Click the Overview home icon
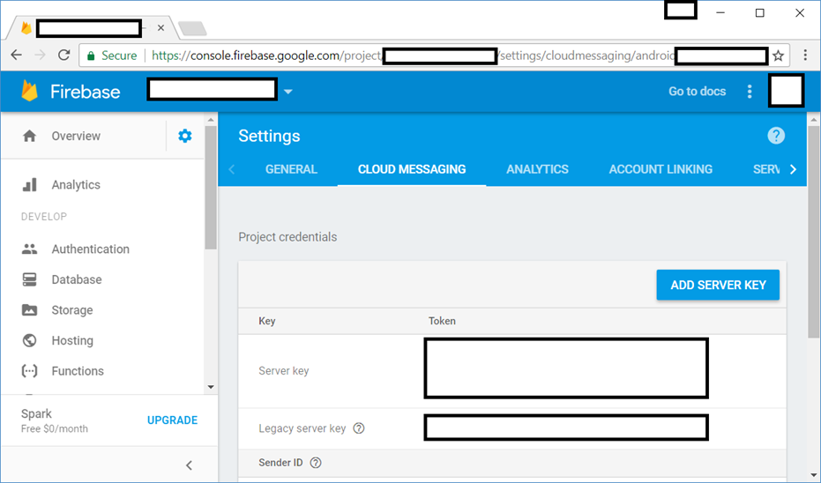This screenshot has width=821, height=483. tap(29, 136)
